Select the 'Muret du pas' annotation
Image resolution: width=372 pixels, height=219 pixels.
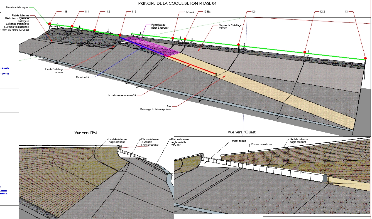(239, 141)
